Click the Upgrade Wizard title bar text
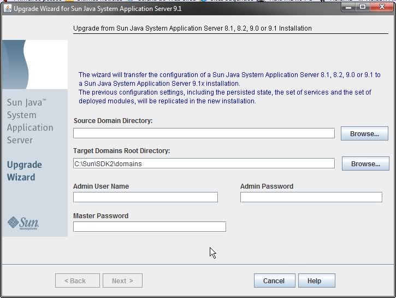Viewport: 396px width, 298px height. [97, 9]
